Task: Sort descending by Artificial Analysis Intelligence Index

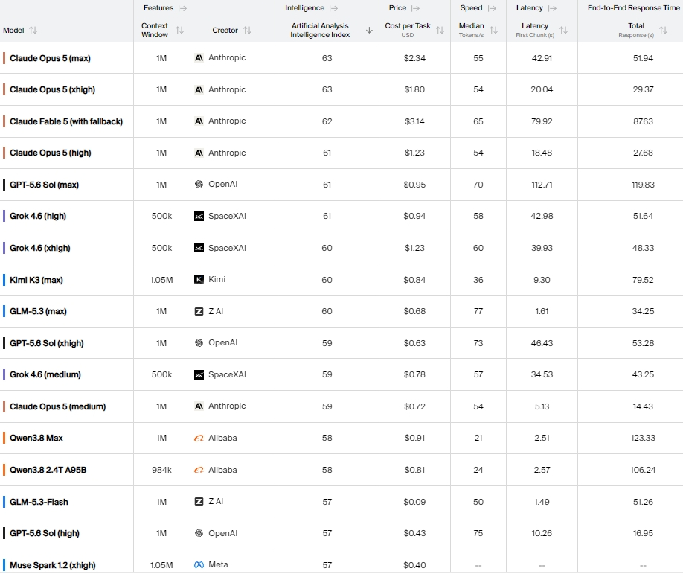Action: (x=369, y=30)
